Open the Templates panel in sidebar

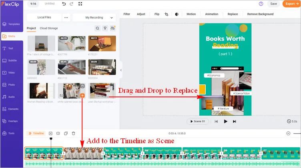[11, 24]
